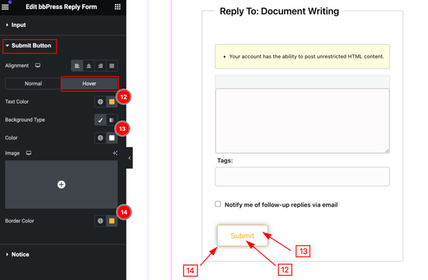The image size is (428, 280).
Task: Set alignment to center
Action: (88, 66)
